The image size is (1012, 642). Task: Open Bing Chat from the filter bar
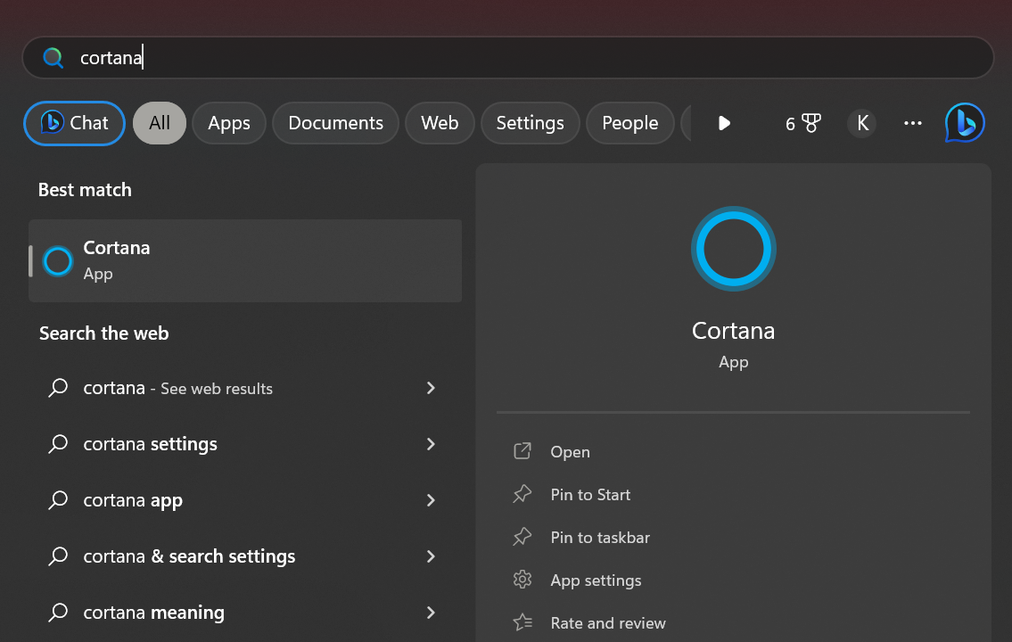[x=74, y=123]
